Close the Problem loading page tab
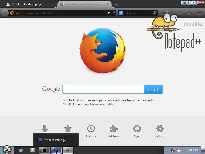This screenshot has width=205, height=154. pyautogui.click(x=54, y=4)
